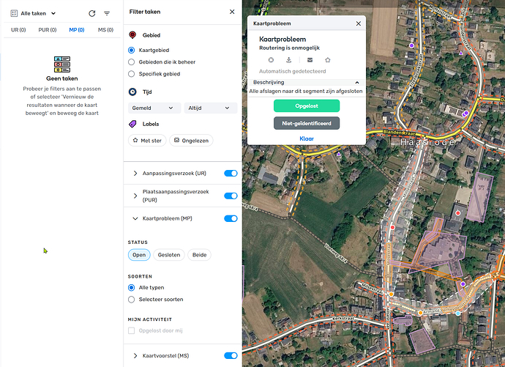Viewport: 505px width, 367px height.
Task: Click the Geen taken empty-state icon
Action: (62, 64)
